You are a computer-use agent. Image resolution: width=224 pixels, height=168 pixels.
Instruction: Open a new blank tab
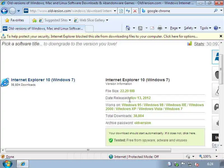click(x=89, y=29)
